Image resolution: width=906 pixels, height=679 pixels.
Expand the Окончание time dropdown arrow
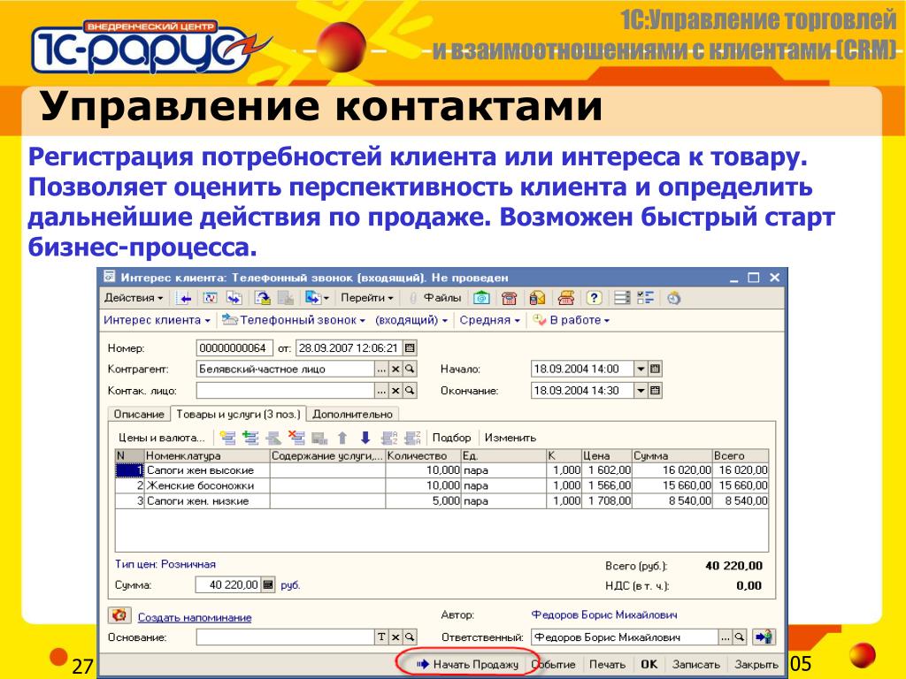pyautogui.click(x=641, y=391)
